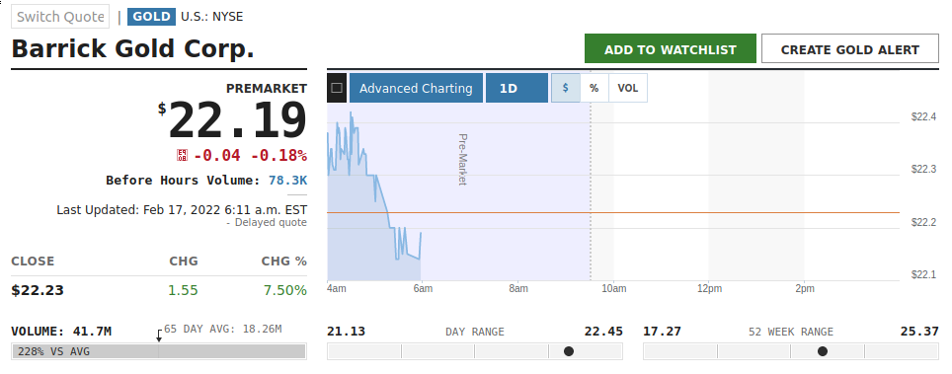Add Barrick Gold to watchlist
This screenshot has height=374, width=952.
pyautogui.click(x=671, y=48)
